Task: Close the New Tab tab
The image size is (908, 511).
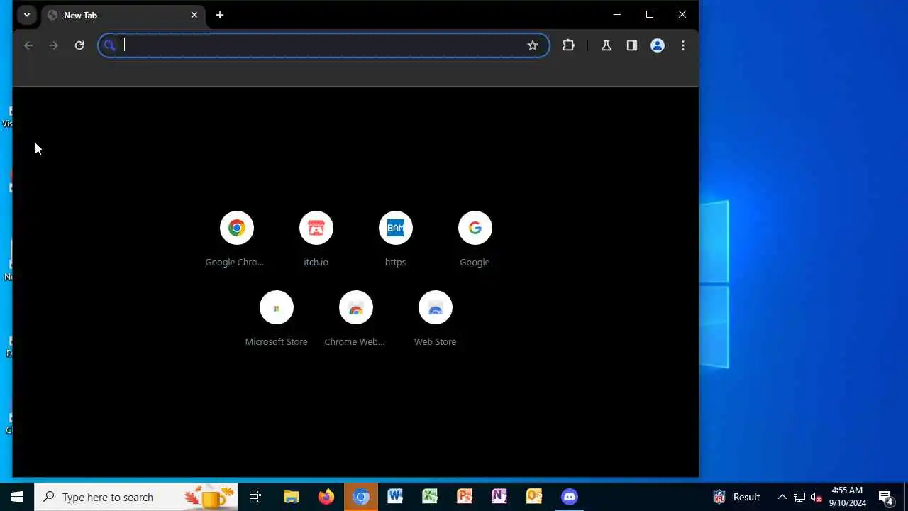Action: (194, 15)
